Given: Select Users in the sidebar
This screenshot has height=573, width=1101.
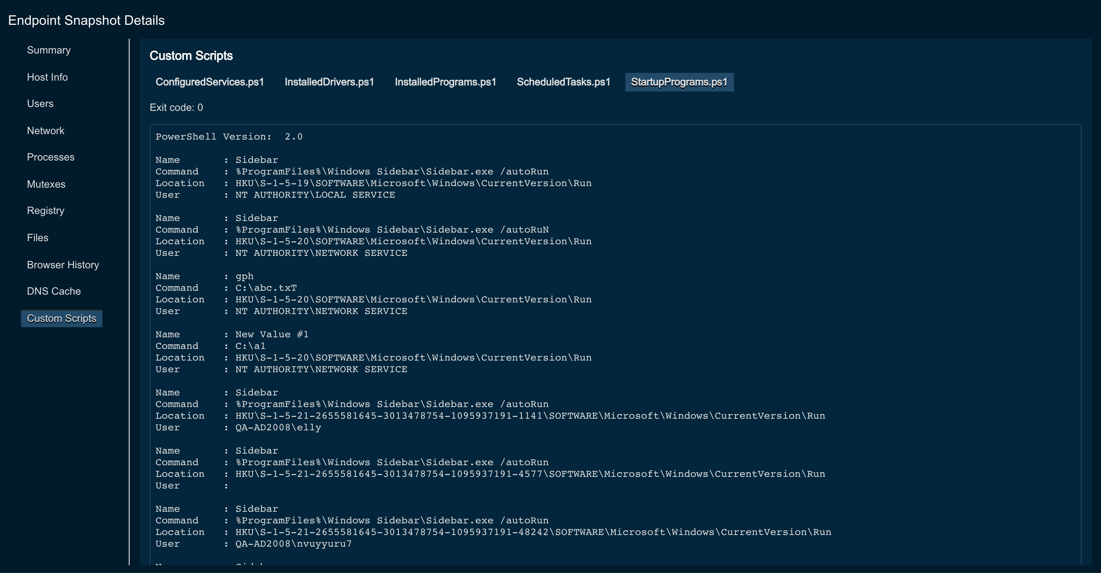Looking at the screenshot, I should tap(40, 104).
